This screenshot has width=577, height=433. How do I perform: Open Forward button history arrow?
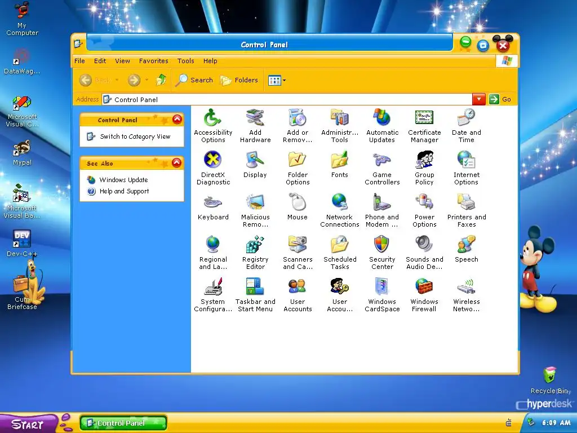tap(147, 80)
